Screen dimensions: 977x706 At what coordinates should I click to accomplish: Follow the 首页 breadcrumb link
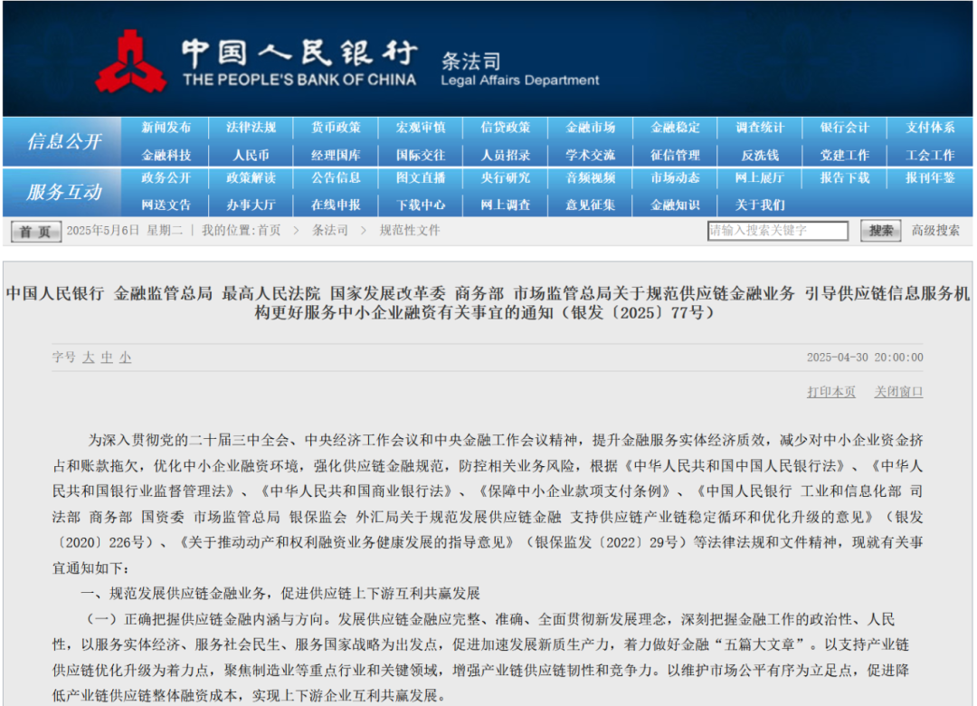[269, 231]
